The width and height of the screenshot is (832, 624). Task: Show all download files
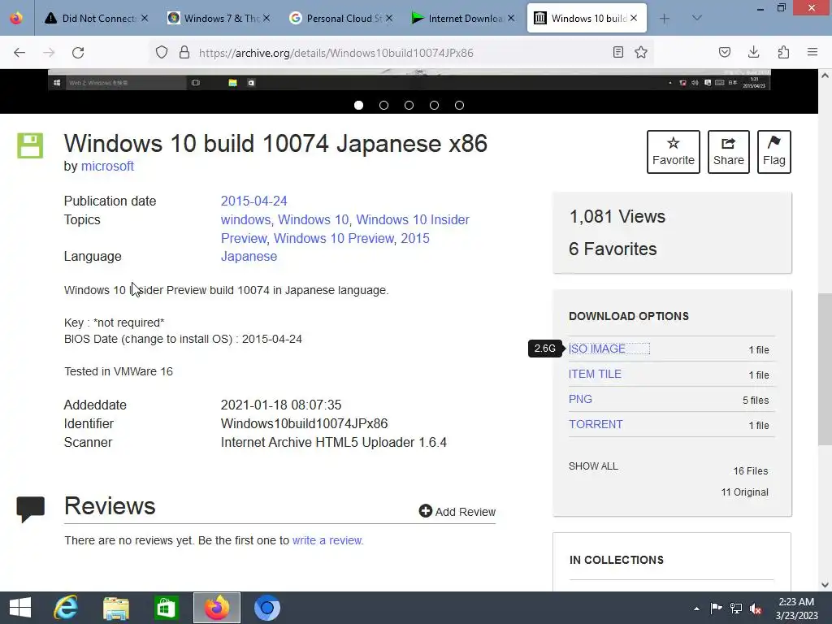[x=593, y=466]
